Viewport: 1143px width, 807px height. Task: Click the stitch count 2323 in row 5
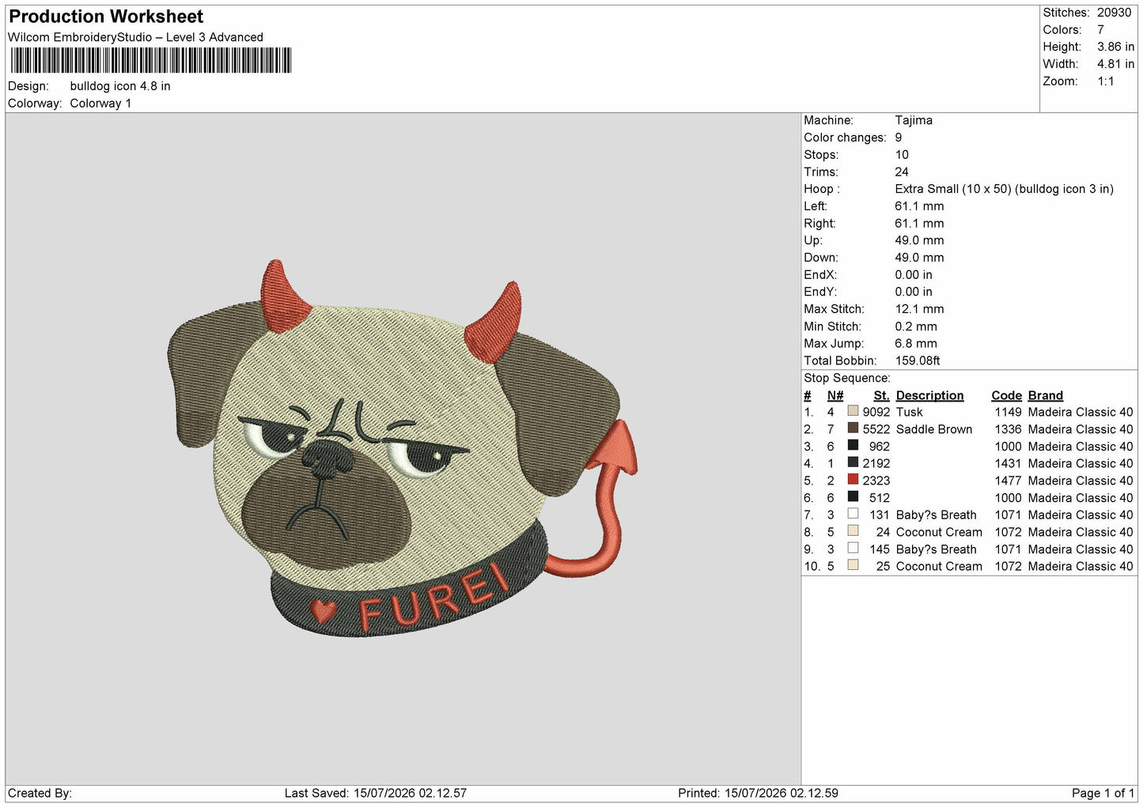[x=876, y=481]
